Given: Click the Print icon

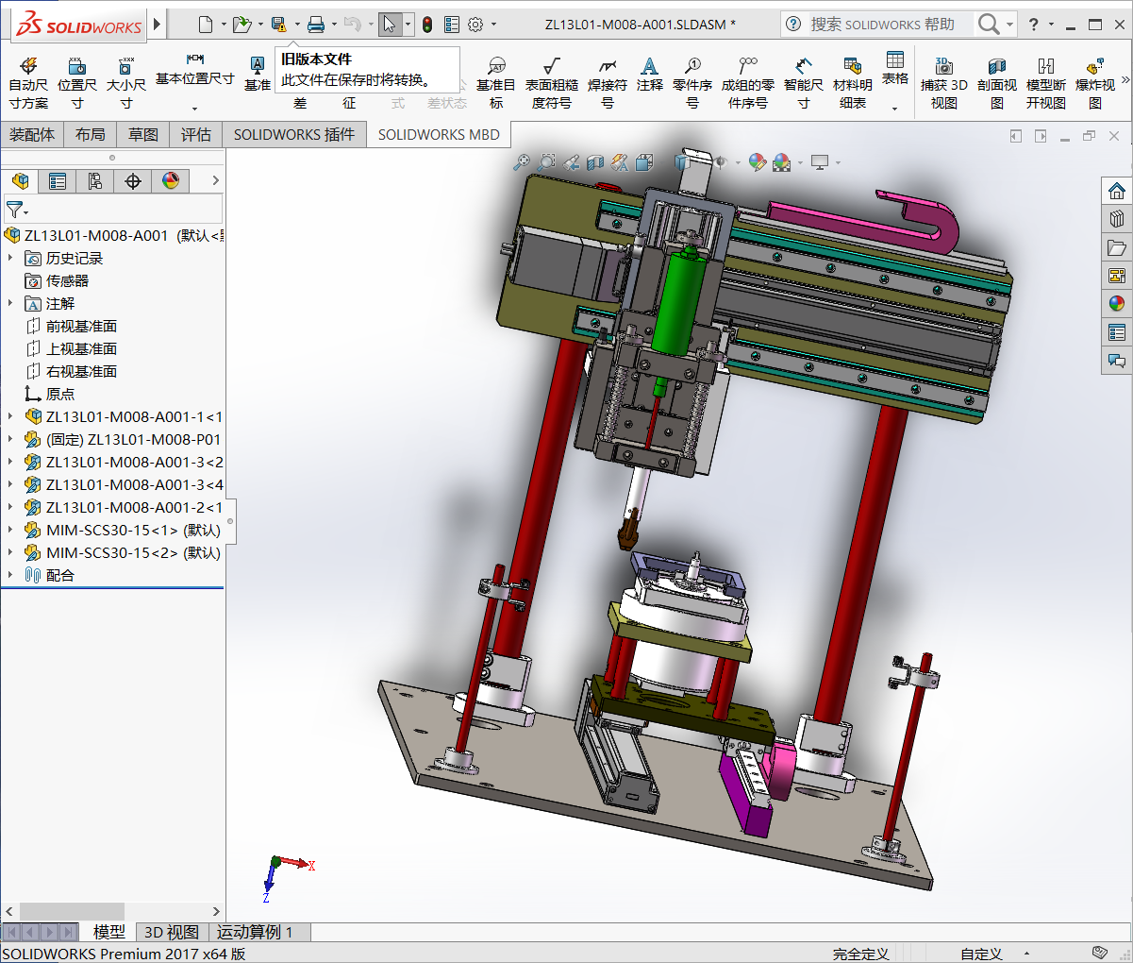Looking at the screenshot, I should point(316,25).
